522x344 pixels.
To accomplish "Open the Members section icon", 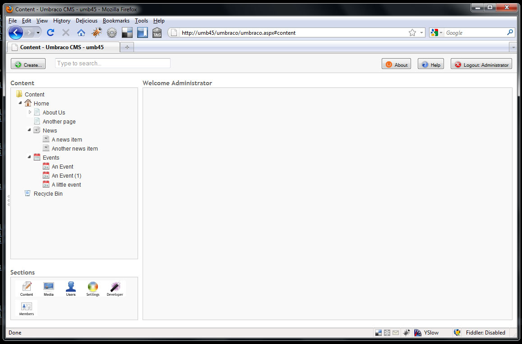I will [x=27, y=308].
